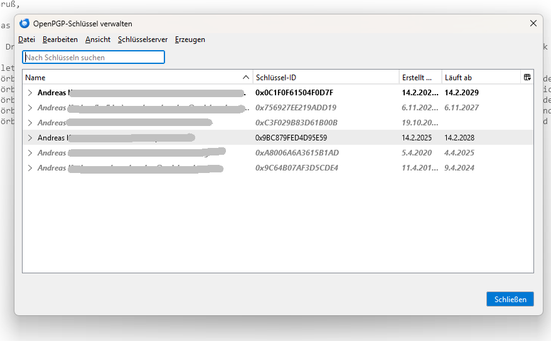Expand key 0xC3F029B83D61B00B row
This screenshot has height=341, width=551.
point(29,123)
